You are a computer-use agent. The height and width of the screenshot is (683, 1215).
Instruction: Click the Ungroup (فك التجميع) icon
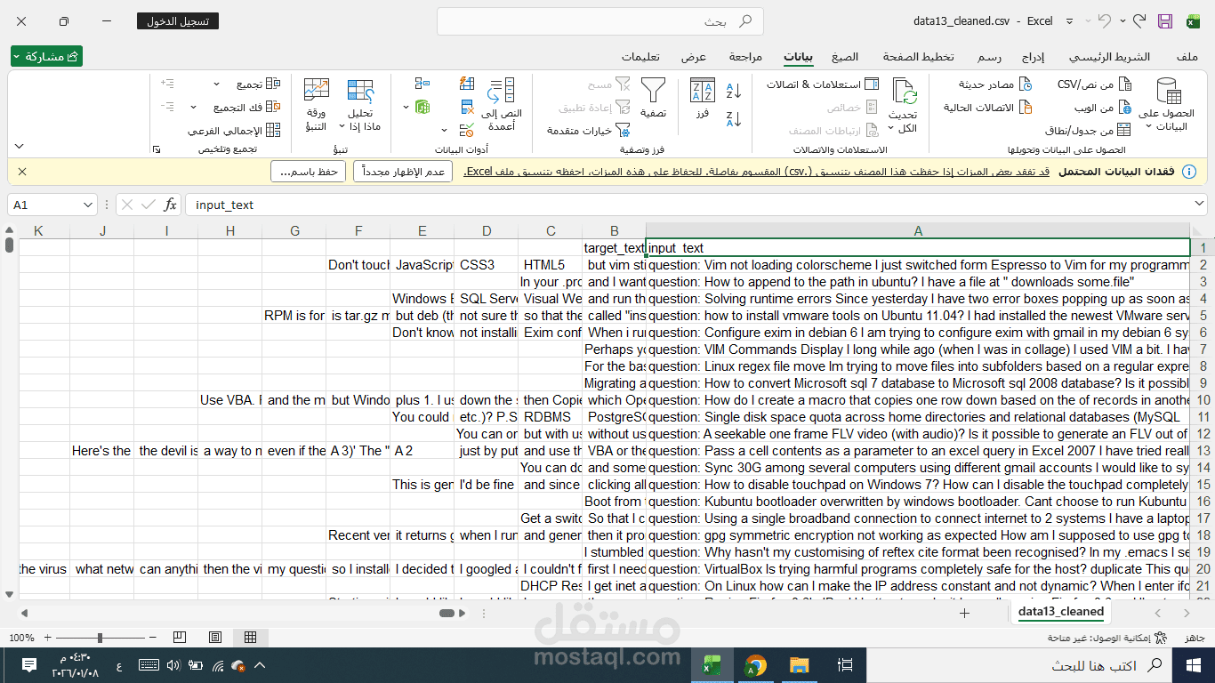[274, 108]
